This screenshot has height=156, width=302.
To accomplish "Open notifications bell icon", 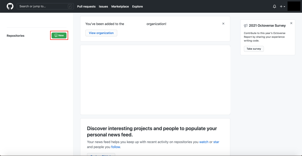I will click(x=275, y=7).
